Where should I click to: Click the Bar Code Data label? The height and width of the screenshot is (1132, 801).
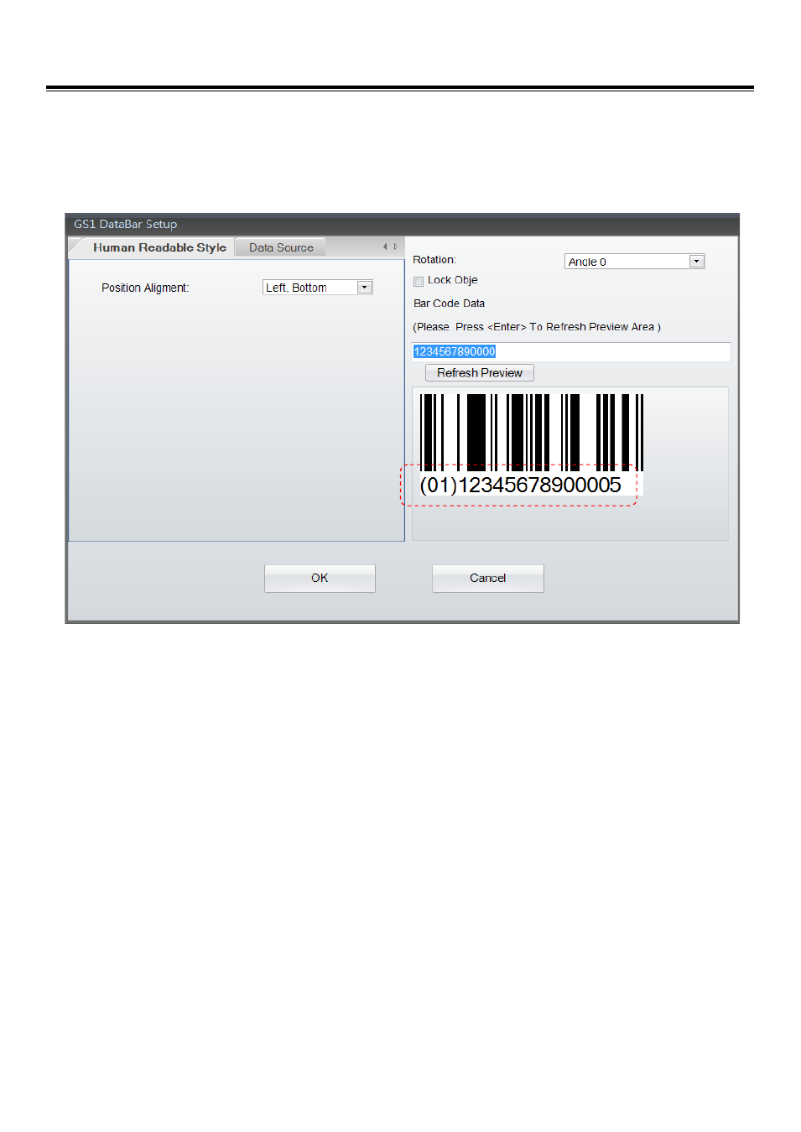[x=449, y=304]
